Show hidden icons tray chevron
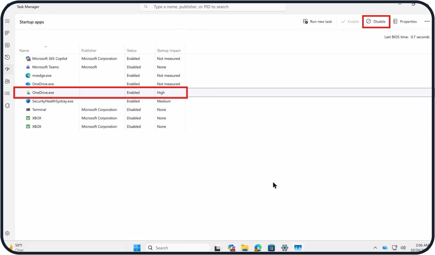 [x=375, y=248]
